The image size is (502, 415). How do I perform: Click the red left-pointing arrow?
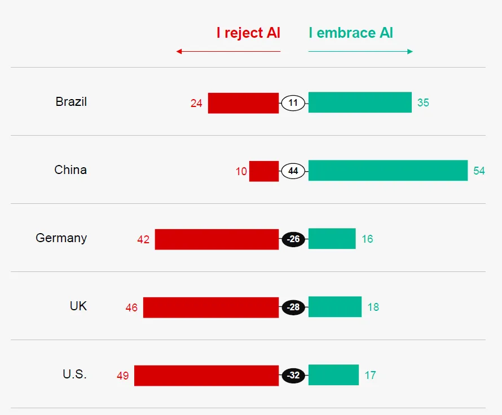[228, 52]
